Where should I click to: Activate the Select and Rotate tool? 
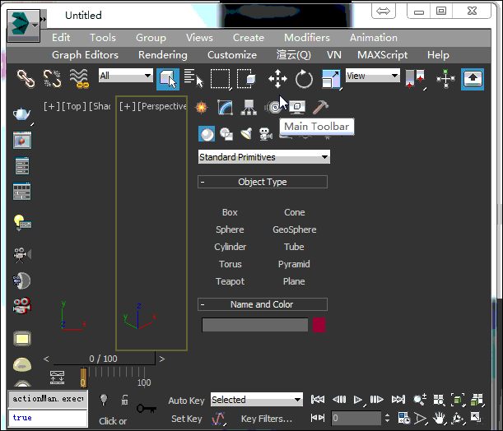[304, 79]
